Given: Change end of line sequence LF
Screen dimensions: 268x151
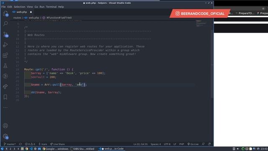Looking at the screenshot, I should pos(175,144).
